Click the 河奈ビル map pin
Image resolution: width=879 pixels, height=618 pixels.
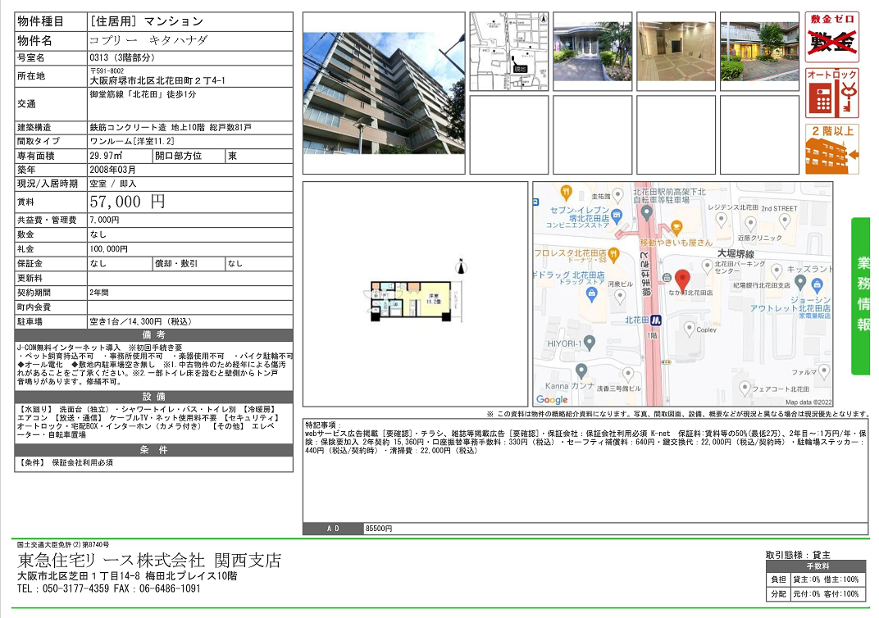[619, 297]
